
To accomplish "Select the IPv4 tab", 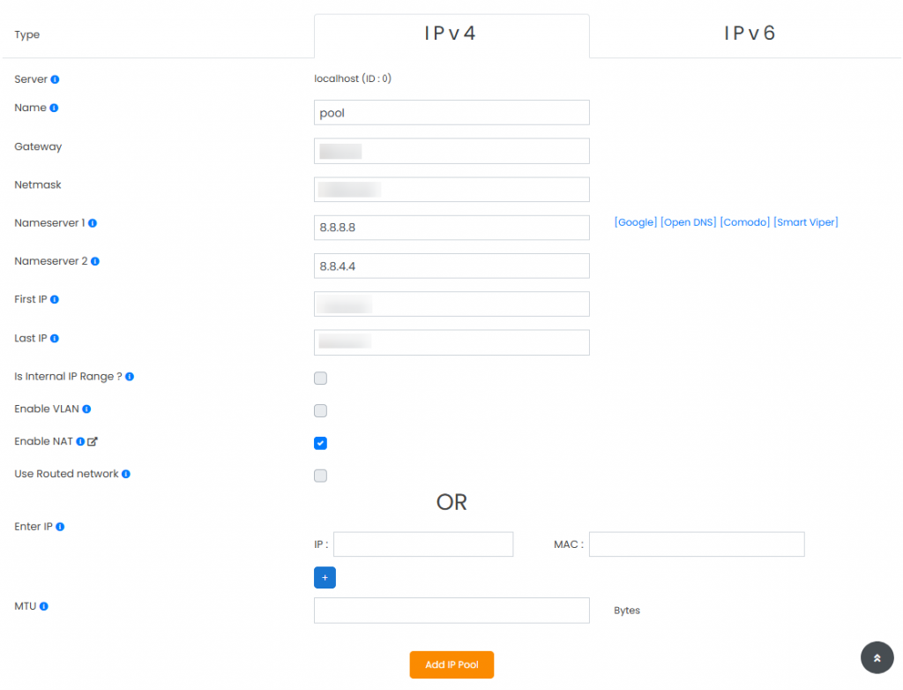I will click(x=451, y=34).
